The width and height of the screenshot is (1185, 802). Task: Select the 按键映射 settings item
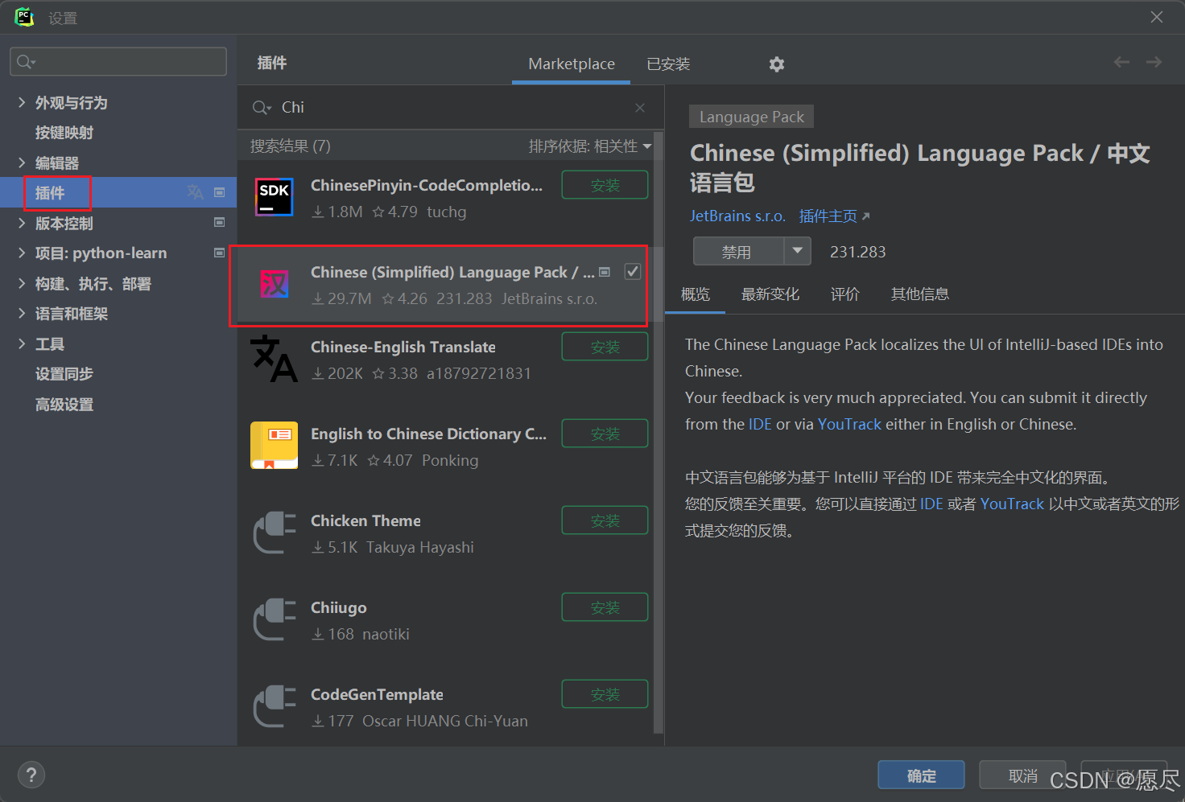[64, 133]
